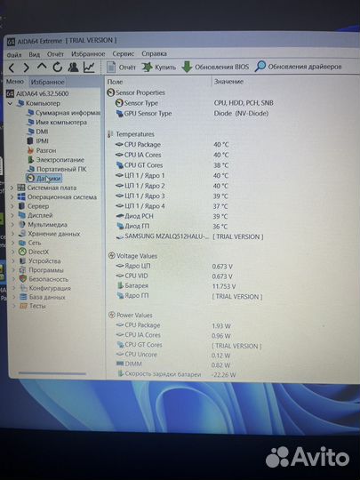Open the Вид menu
Screen dimensions: 360x480
pos(35,54)
